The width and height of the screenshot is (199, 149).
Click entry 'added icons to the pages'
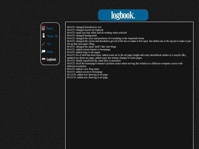[x=84, y=52]
